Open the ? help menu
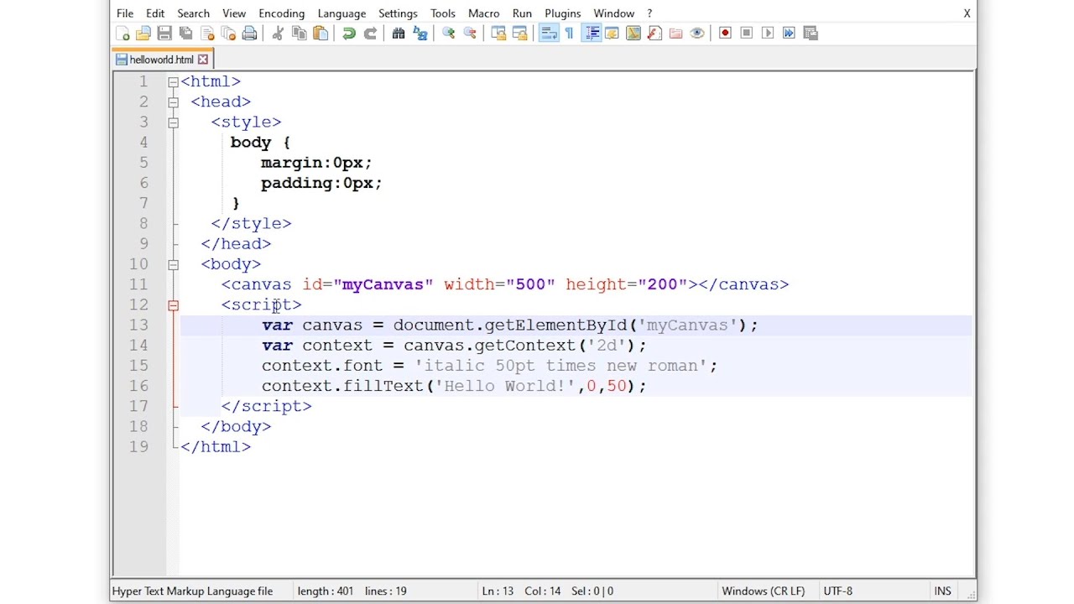Screen dimensions: 1074x604 649,13
